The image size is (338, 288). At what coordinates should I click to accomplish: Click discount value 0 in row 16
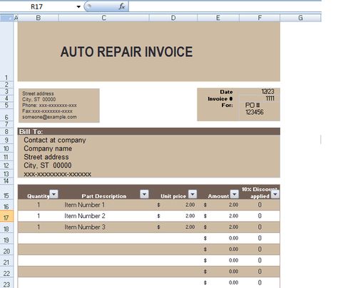click(260, 205)
